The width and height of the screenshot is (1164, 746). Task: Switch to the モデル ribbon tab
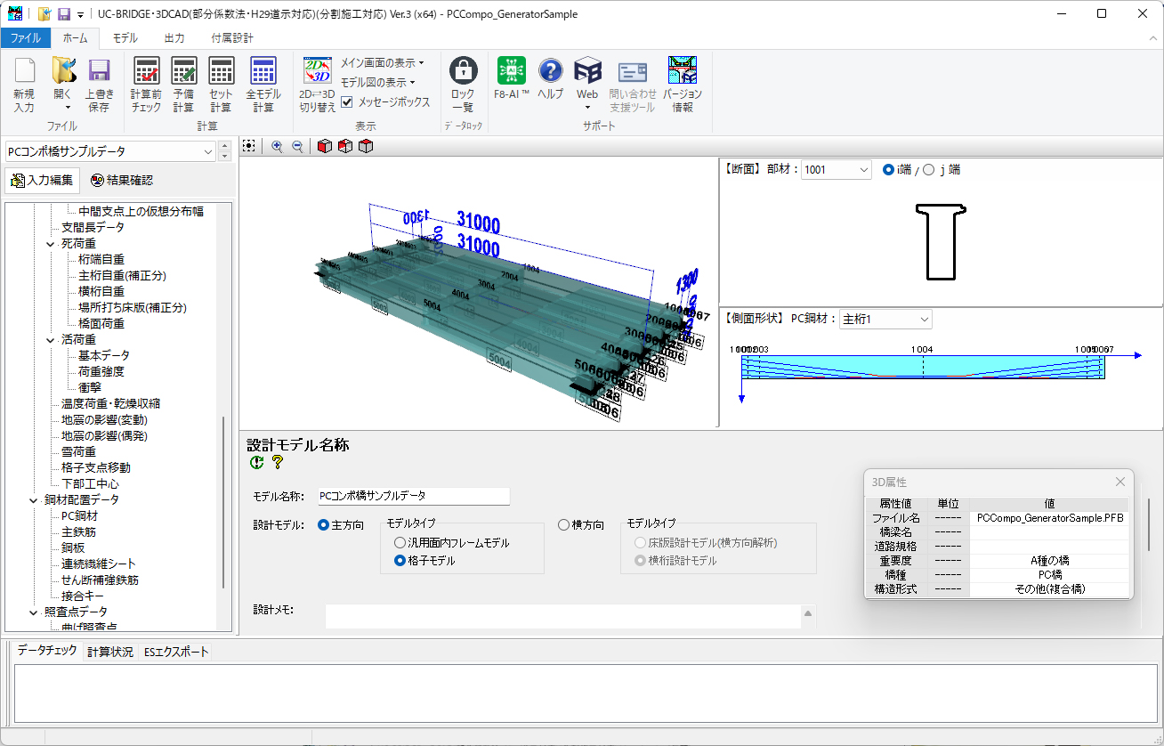tap(125, 38)
